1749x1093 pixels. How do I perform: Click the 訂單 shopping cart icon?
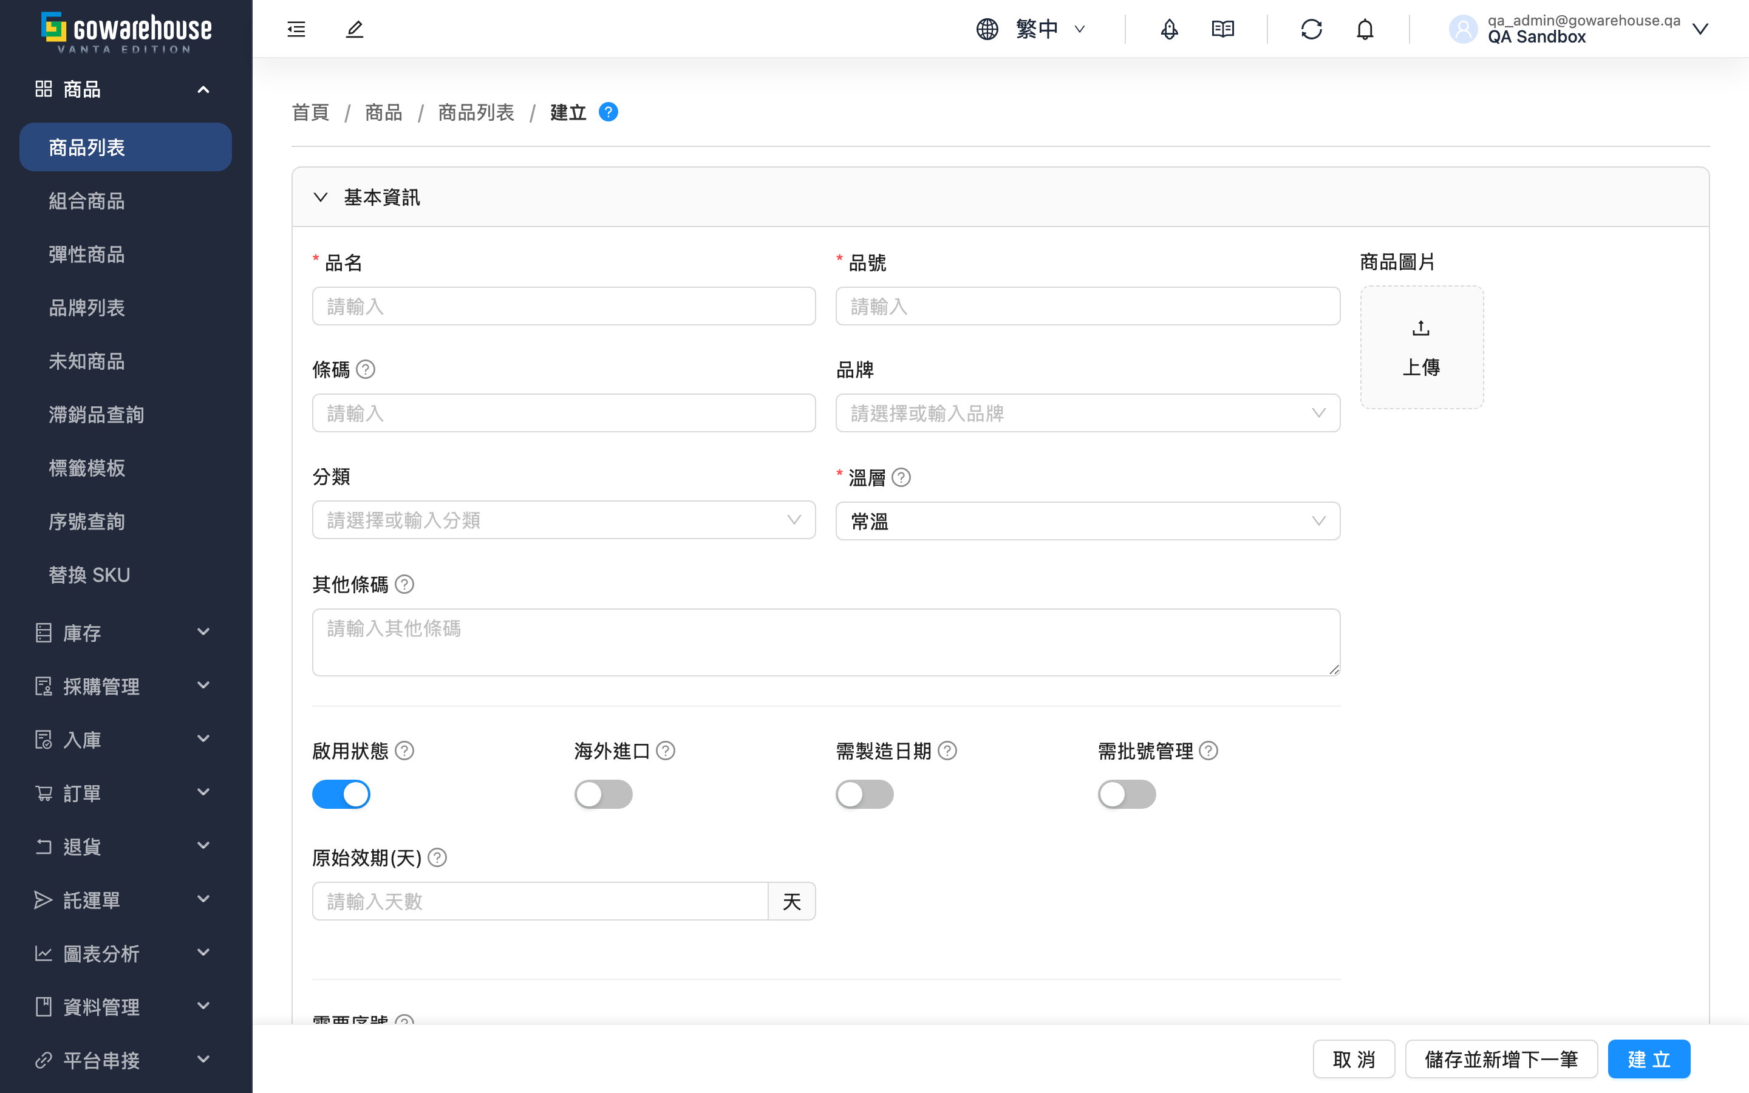point(43,793)
